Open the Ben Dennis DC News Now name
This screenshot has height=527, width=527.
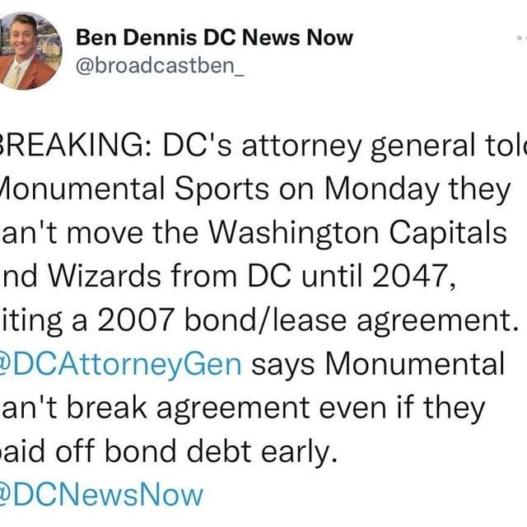tap(214, 37)
